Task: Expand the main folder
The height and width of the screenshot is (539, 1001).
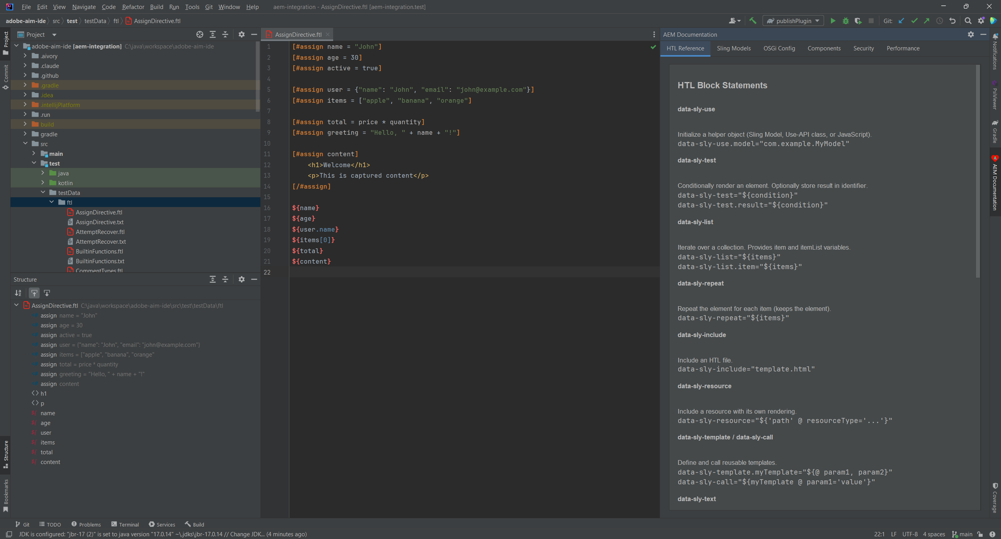Action: tap(34, 153)
